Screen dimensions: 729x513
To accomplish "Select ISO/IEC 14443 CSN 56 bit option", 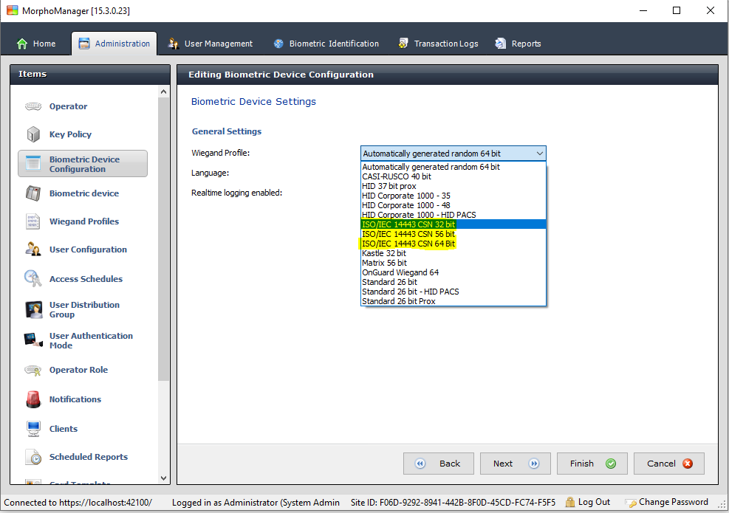I will (408, 233).
